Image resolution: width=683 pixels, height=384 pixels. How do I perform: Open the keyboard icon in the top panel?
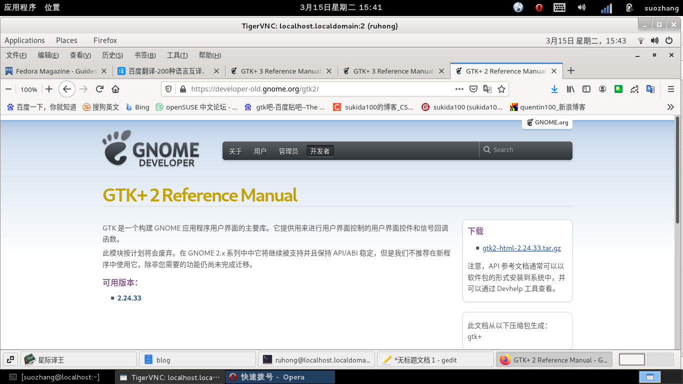click(x=559, y=7)
